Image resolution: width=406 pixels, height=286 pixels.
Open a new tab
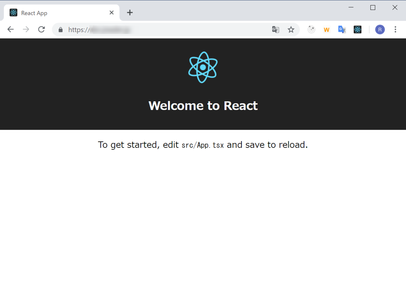130,13
